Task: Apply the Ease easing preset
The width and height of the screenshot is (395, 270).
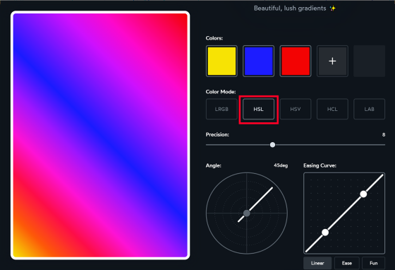Action: point(347,263)
